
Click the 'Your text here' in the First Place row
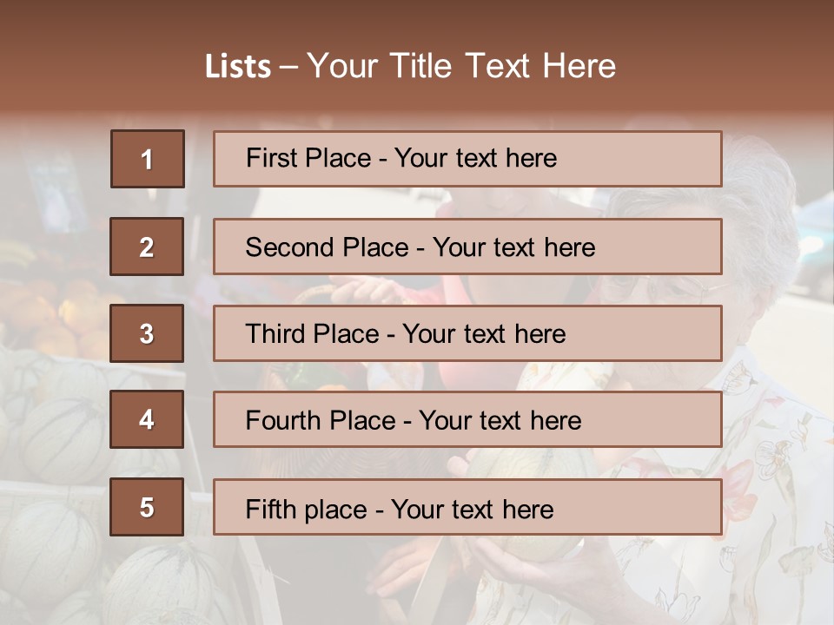475,158
